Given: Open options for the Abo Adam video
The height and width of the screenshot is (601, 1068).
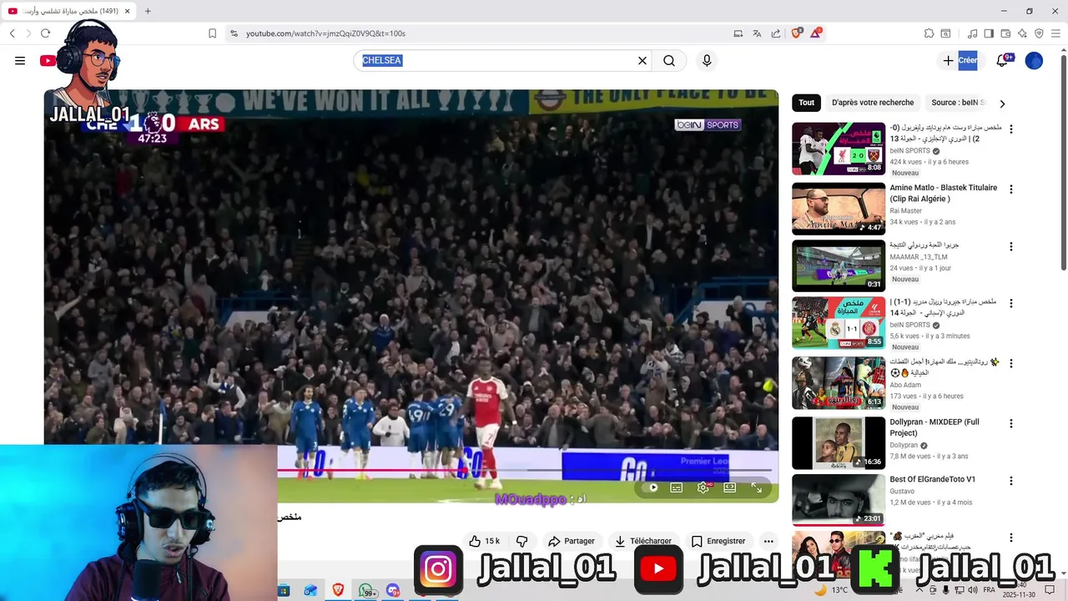Looking at the screenshot, I should coord(1011,363).
